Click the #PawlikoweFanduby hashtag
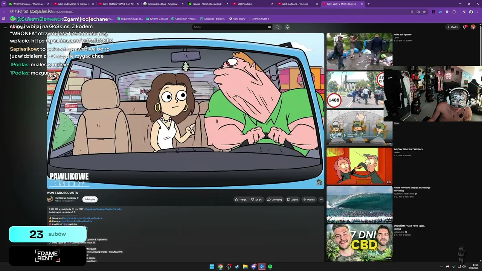482x271 pixels. 94,209
